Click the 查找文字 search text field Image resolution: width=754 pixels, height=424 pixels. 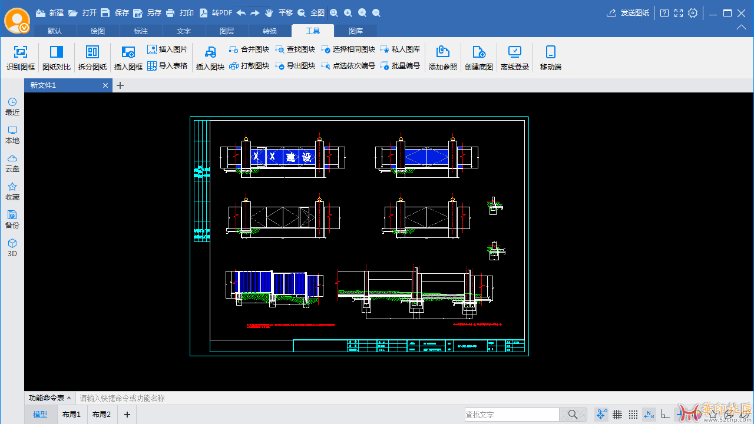(512, 415)
